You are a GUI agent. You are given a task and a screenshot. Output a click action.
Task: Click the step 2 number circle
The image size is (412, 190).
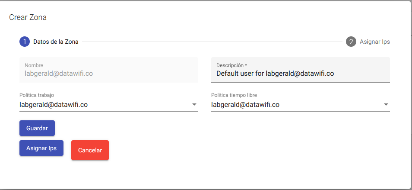pos(351,42)
